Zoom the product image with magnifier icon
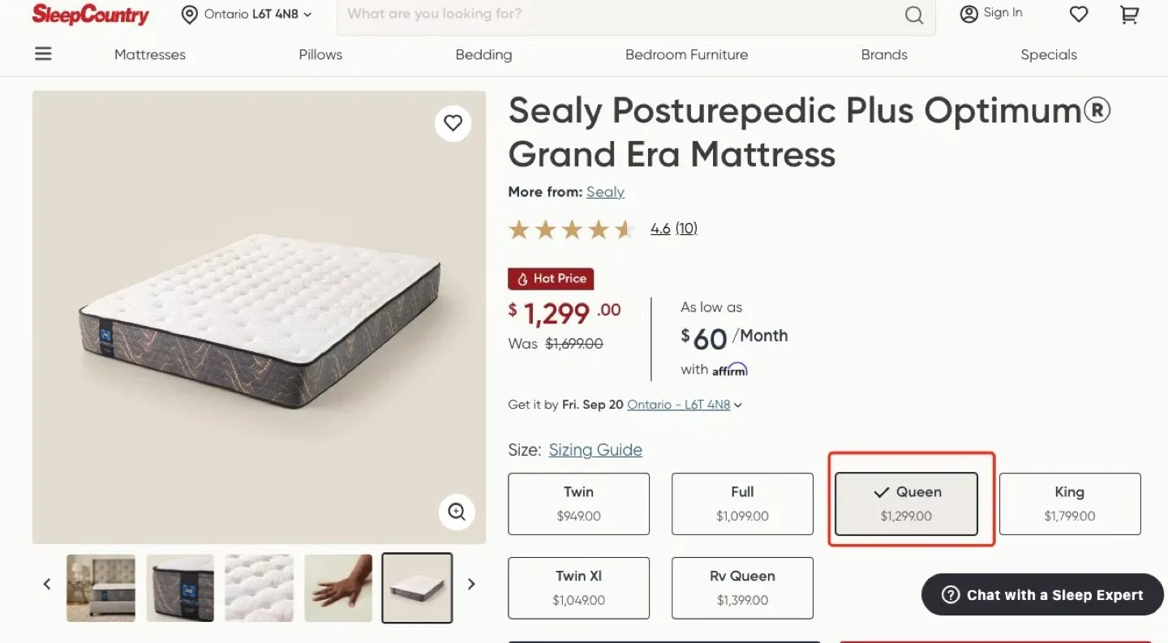This screenshot has width=1168, height=643. [457, 512]
